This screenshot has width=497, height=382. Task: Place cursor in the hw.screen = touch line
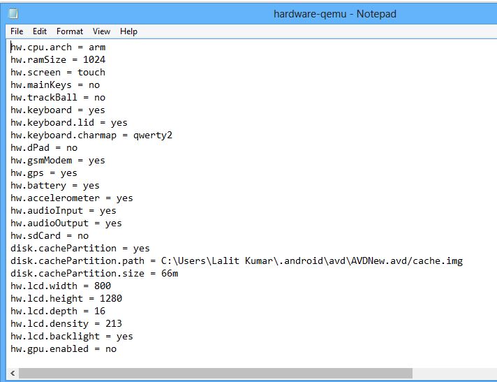coord(58,73)
